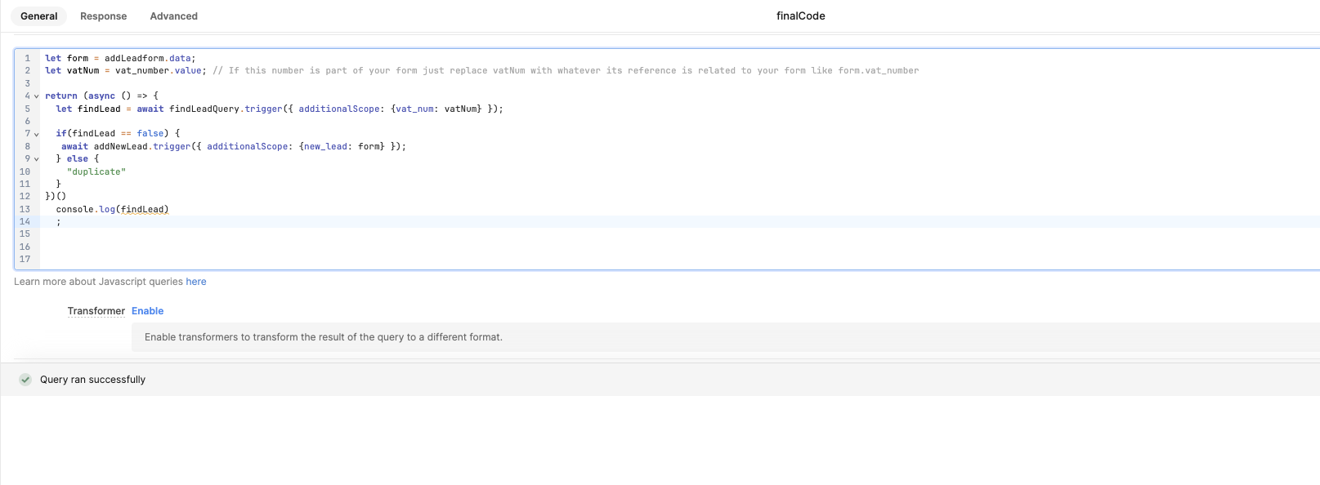1320x485 pixels.
Task: Collapse the else block arrow on line 9
Action: (36, 159)
